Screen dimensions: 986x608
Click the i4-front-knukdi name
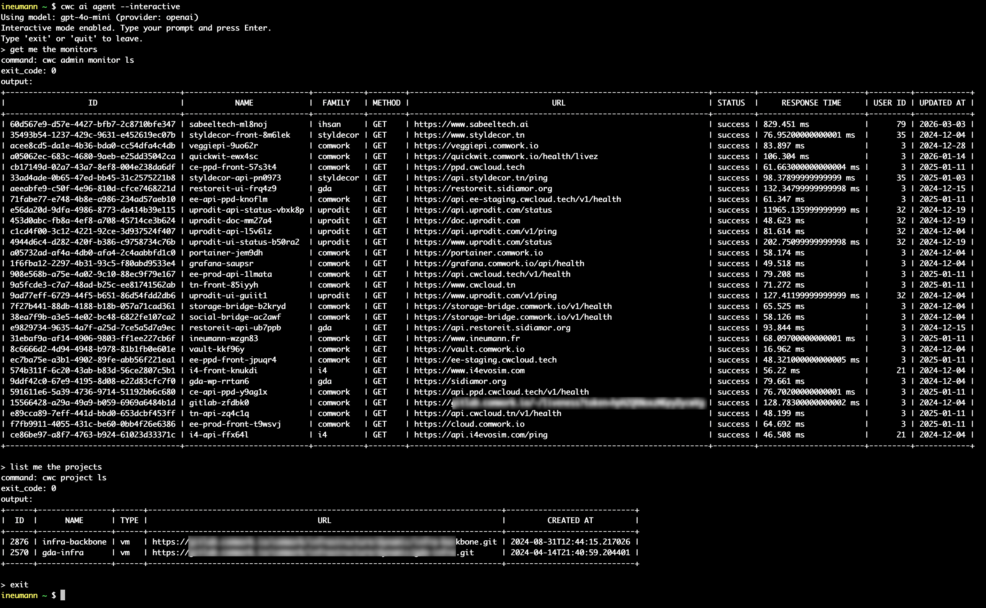tap(224, 371)
